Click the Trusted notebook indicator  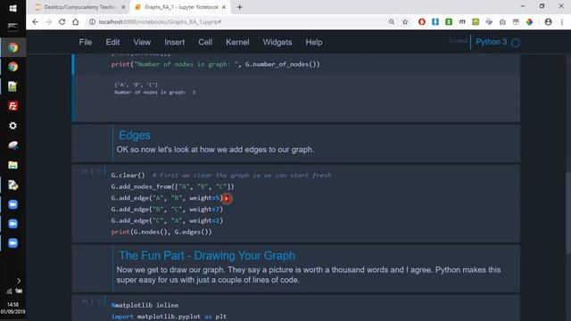[458, 41]
